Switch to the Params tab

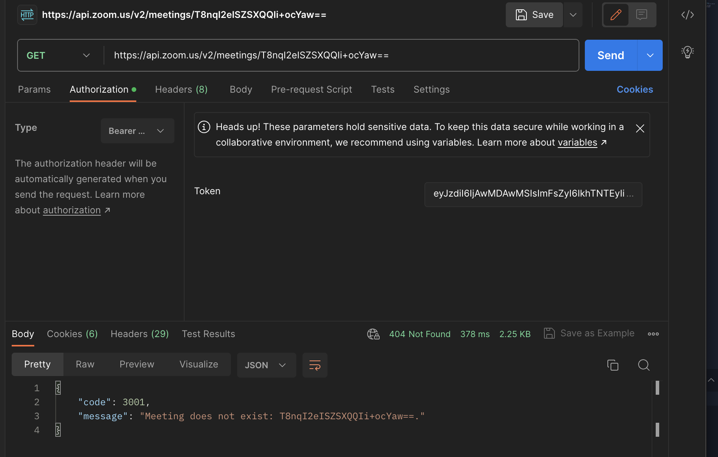[x=34, y=90]
